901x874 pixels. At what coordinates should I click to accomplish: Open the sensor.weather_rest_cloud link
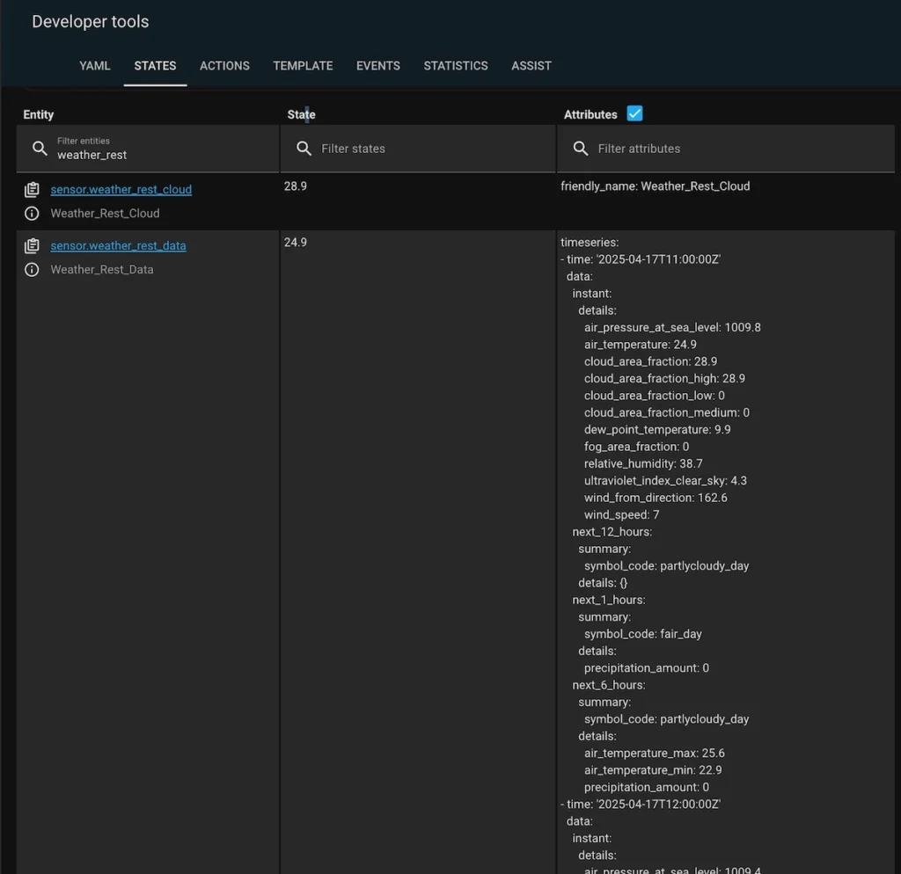(121, 189)
